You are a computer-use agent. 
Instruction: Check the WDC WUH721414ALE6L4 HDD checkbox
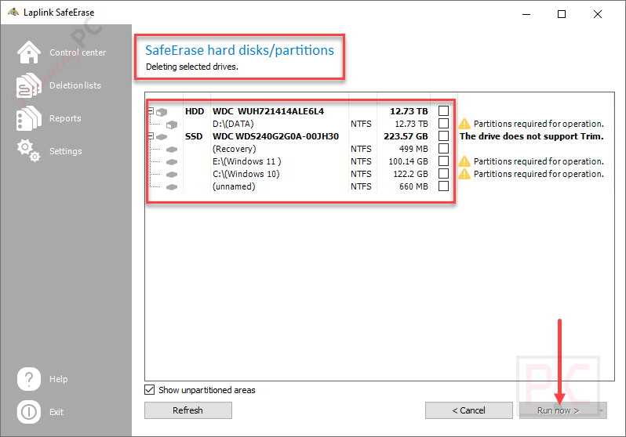[x=443, y=111]
